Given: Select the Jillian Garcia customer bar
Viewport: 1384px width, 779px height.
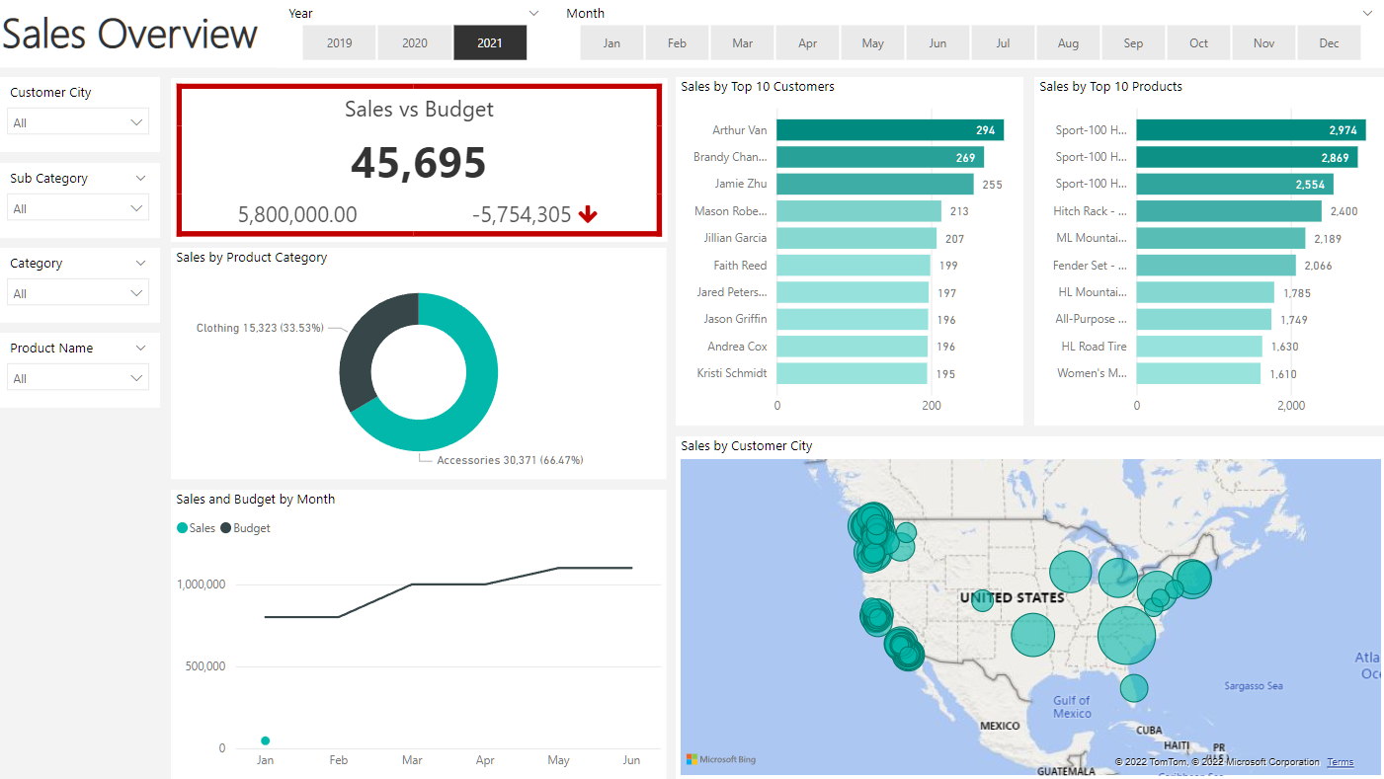Looking at the screenshot, I should point(856,238).
